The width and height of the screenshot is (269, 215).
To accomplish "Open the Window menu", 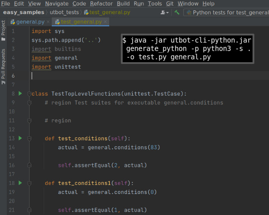I will click(x=188, y=3).
